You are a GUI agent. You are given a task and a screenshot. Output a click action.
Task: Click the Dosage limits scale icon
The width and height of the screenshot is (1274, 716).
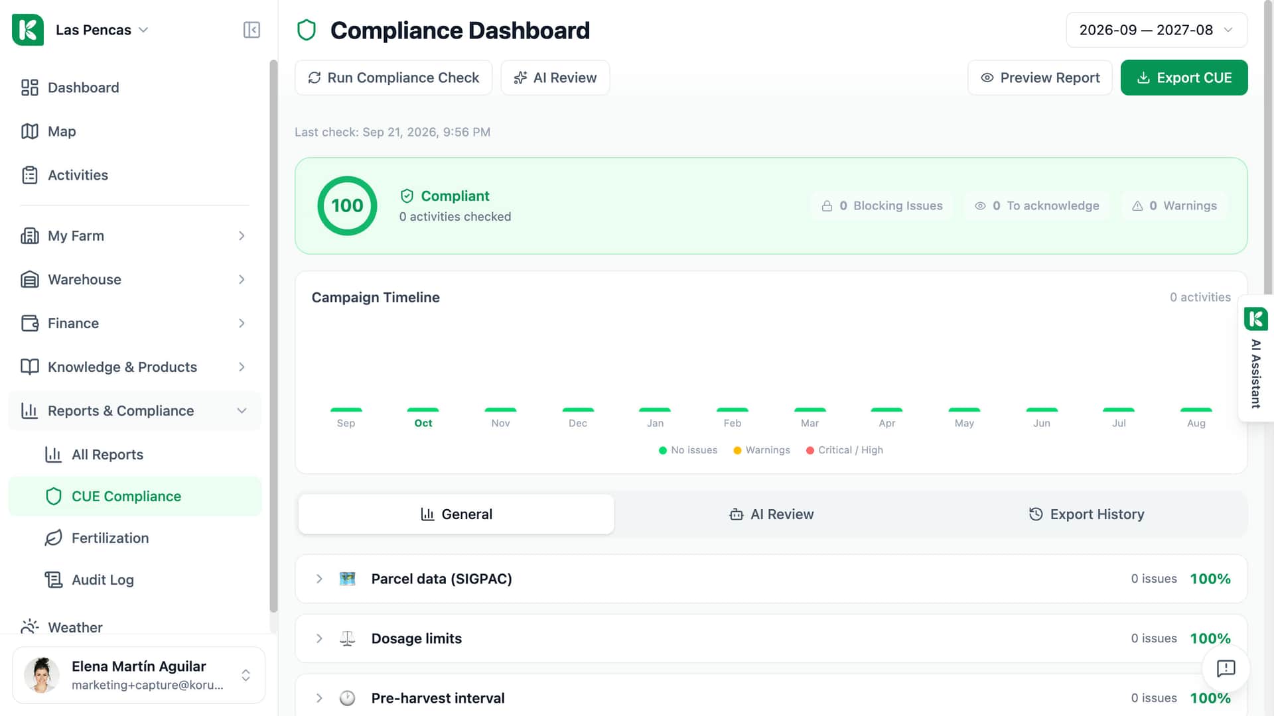pyautogui.click(x=347, y=638)
